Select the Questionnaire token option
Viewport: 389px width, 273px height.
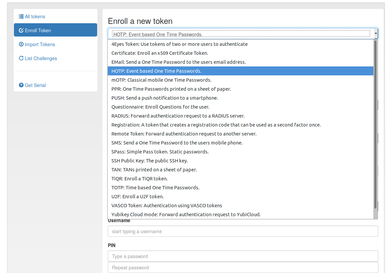(241, 107)
